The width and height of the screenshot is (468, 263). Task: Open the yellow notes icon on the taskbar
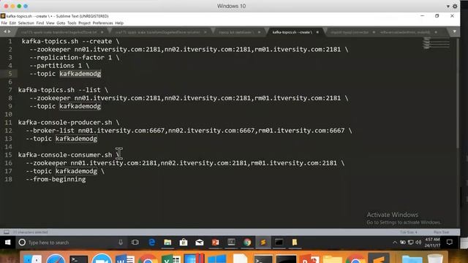[x=295, y=243]
